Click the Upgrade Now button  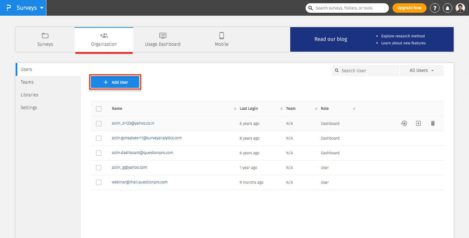(x=409, y=8)
